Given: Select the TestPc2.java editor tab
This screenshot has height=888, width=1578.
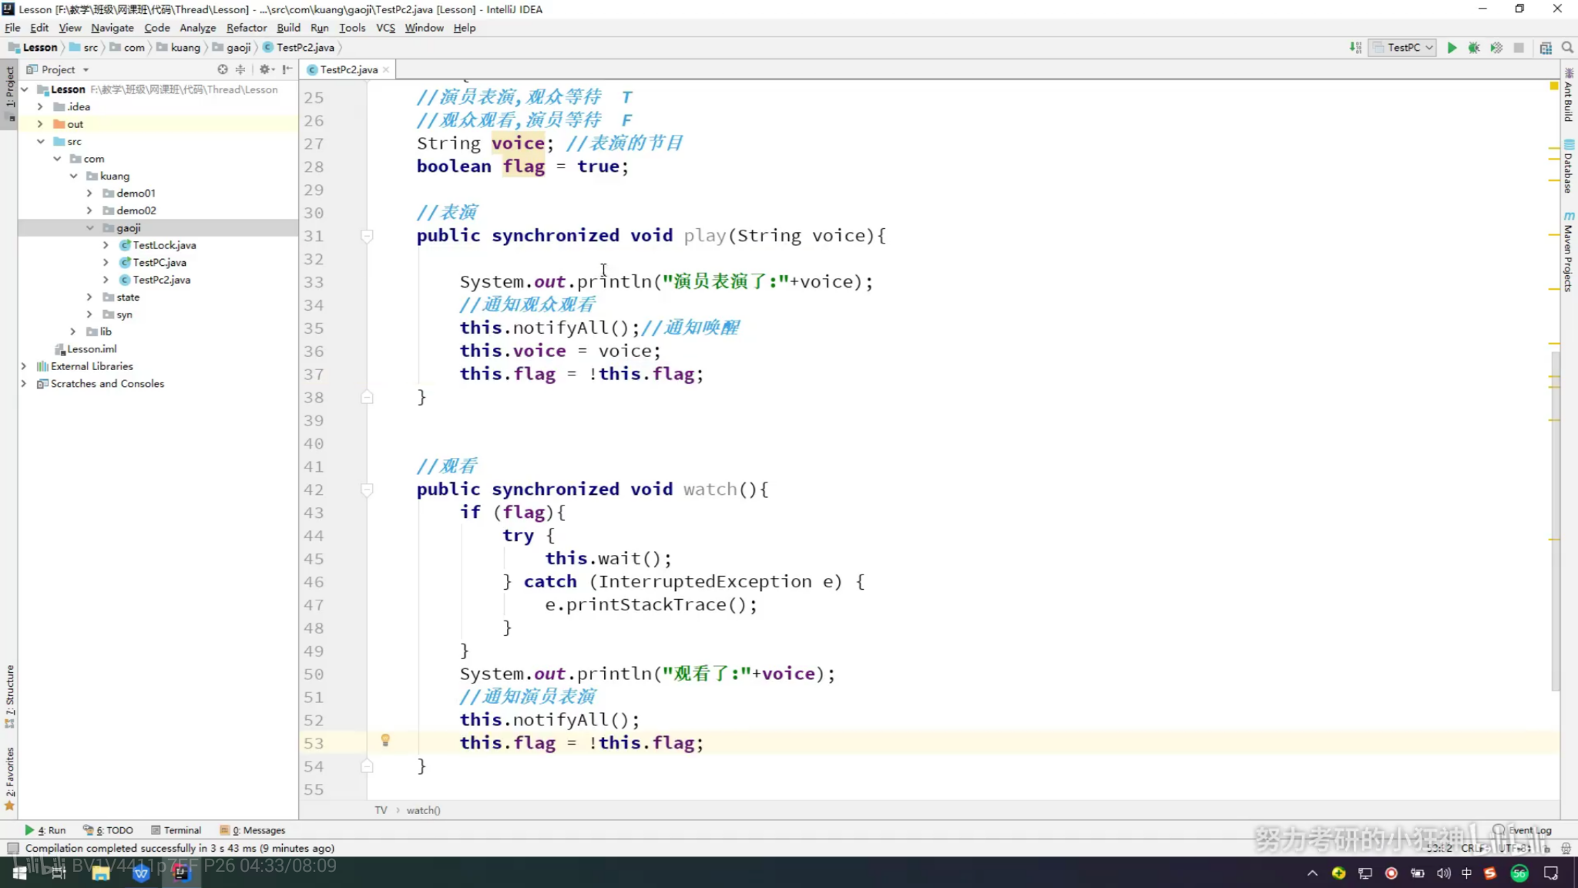Looking at the screenshot, I should 348,69.
